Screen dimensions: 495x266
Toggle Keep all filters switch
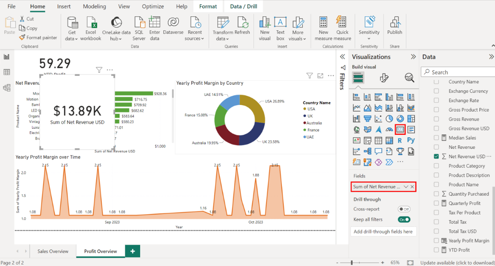tap(404, 220)
